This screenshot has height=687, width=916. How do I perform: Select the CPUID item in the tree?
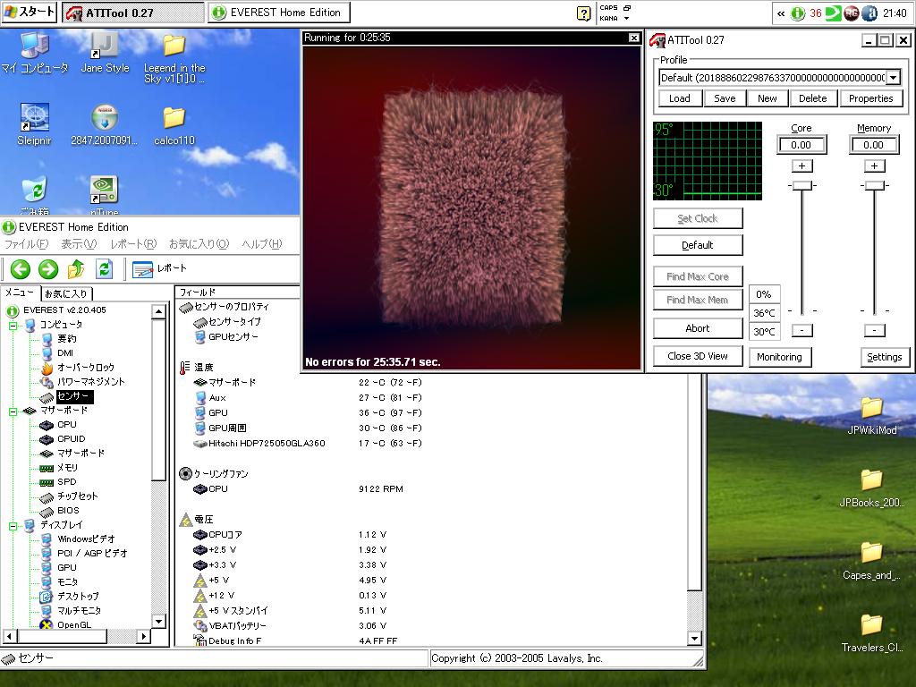click(71, 439)
